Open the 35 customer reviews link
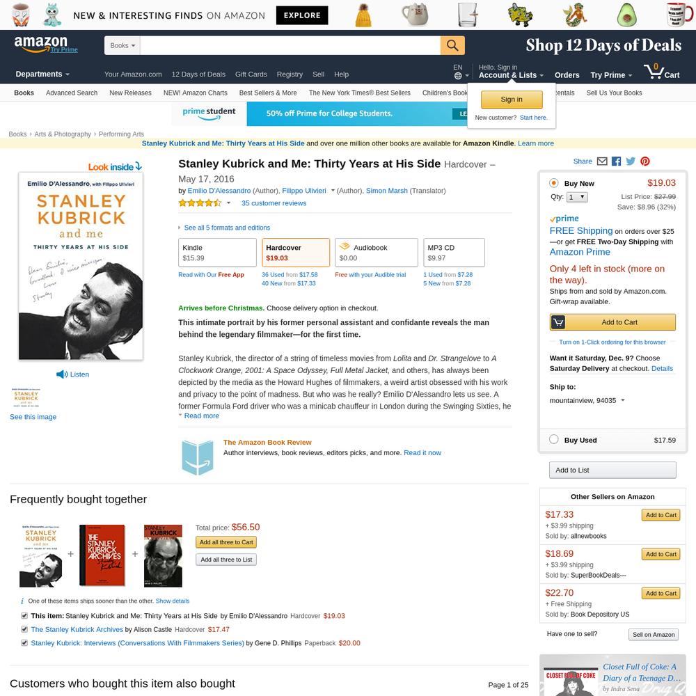Image resolution: width=696 pixels, height=696 pixels. 274,203
